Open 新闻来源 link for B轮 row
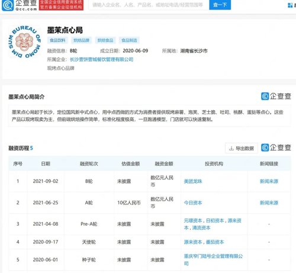Image resolution: width=296 pixels, height=273 pixels. click(x=269, y=181)
